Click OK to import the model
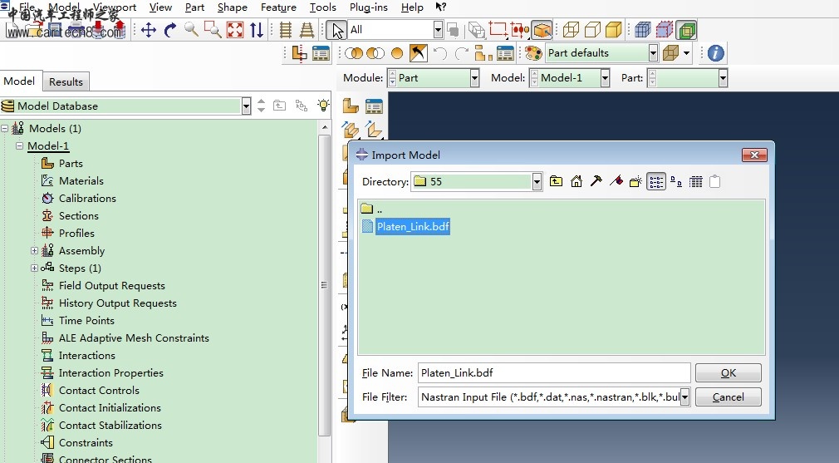This screenshot has height=463, width=839. point(728,373)
